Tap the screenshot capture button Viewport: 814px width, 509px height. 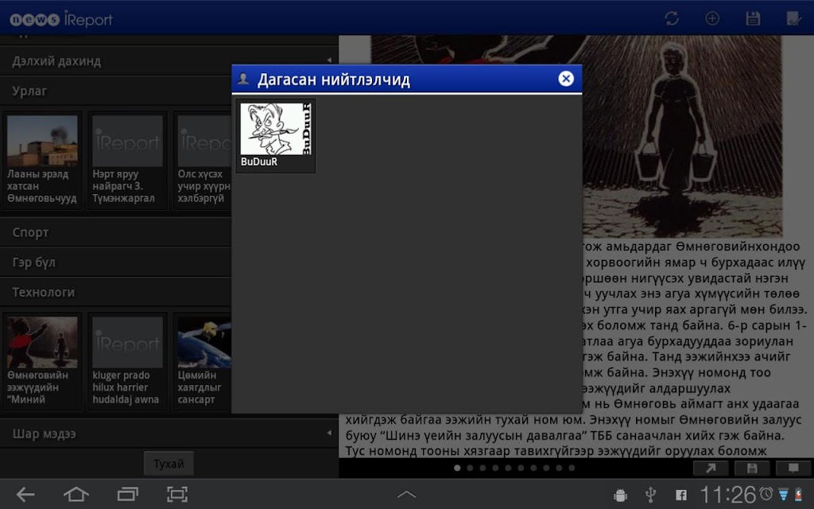point(177,495)
